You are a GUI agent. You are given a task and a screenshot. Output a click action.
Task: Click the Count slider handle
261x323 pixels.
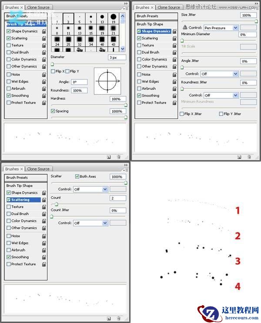click(57, 204)
